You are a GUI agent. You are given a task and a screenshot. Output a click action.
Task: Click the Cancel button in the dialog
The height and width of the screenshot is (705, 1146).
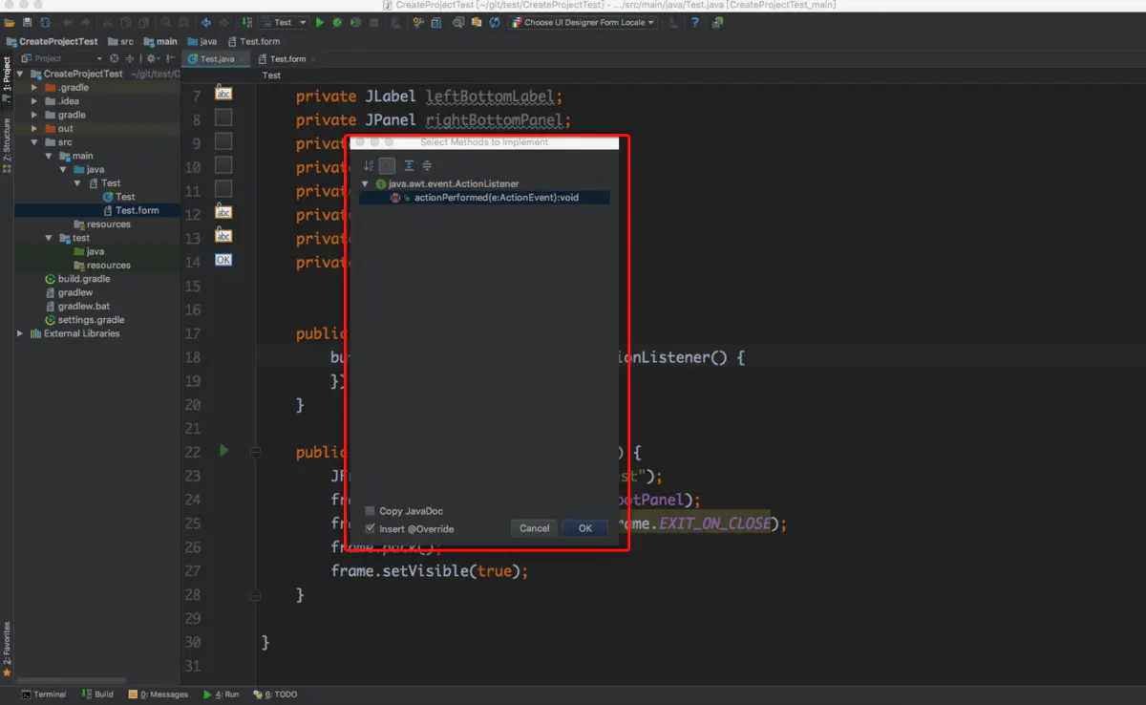(534, 528)
